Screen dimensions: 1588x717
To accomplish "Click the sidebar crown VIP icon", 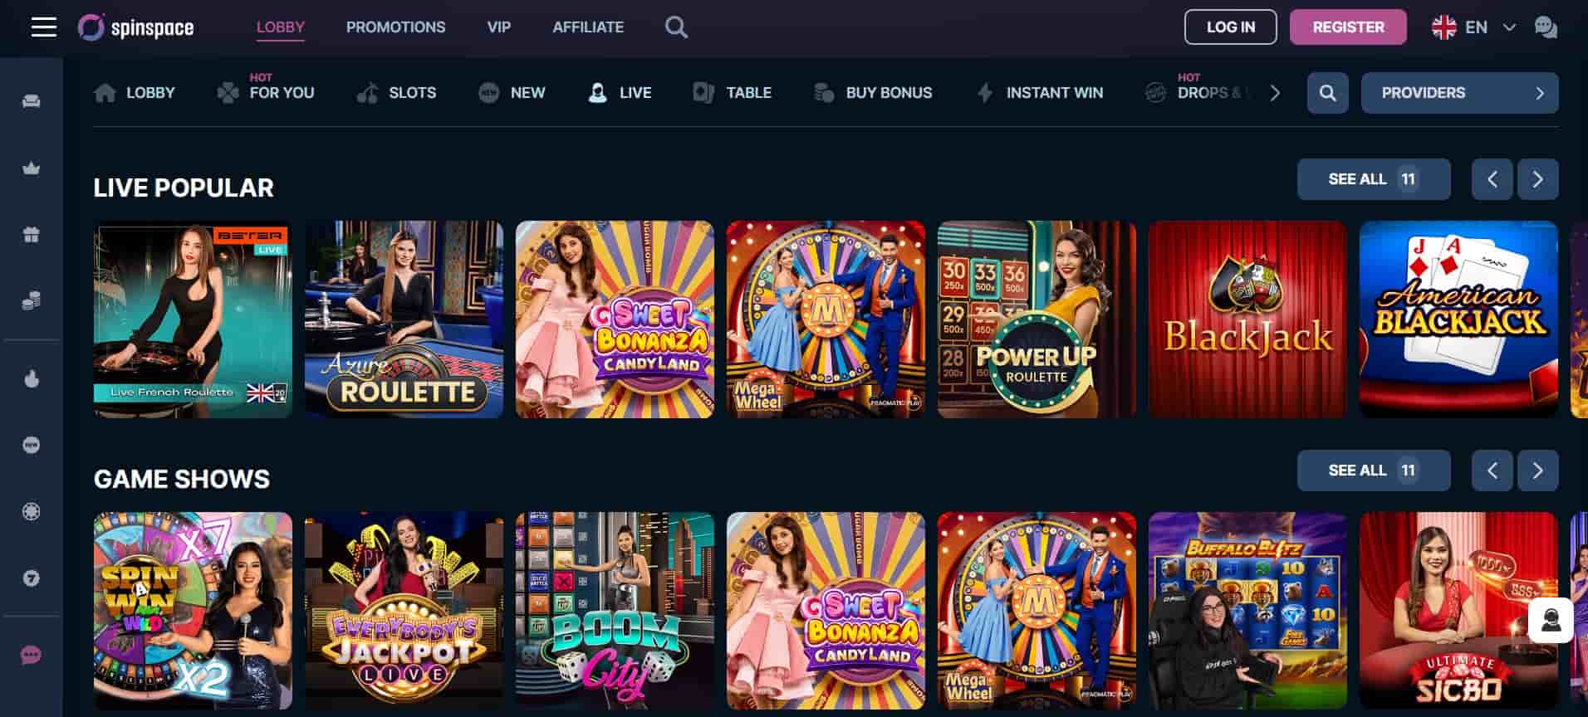I will [x=32, y=168].
